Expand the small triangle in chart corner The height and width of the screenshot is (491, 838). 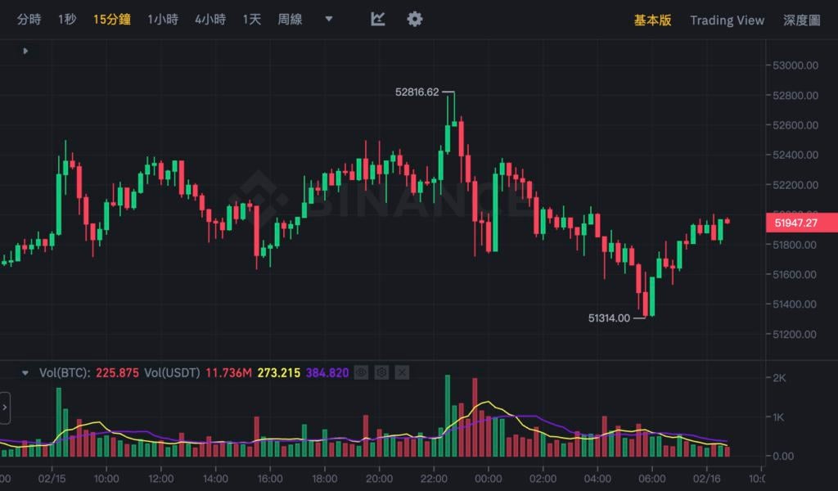25,51
